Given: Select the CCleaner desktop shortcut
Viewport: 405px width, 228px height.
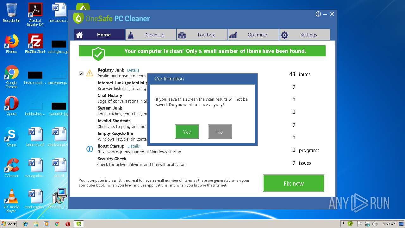Looking at the screenshot, I should pos(11,168).
